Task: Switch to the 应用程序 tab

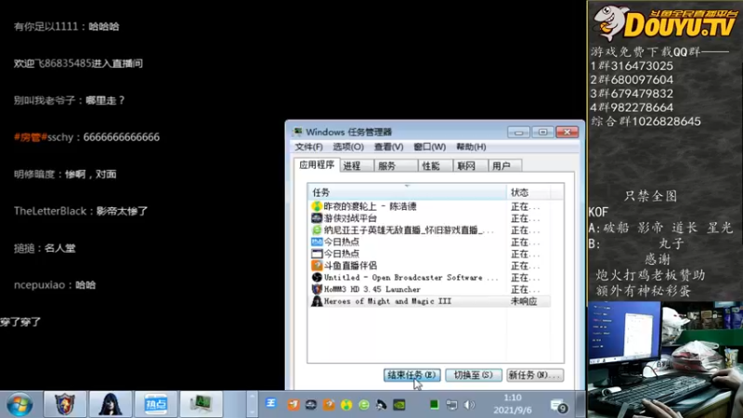Action: [x=317, y=164]
